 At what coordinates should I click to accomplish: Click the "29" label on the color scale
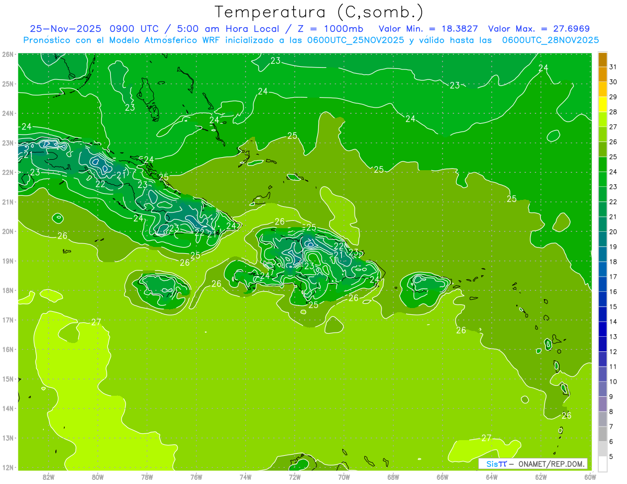click(x=613, y=97)
